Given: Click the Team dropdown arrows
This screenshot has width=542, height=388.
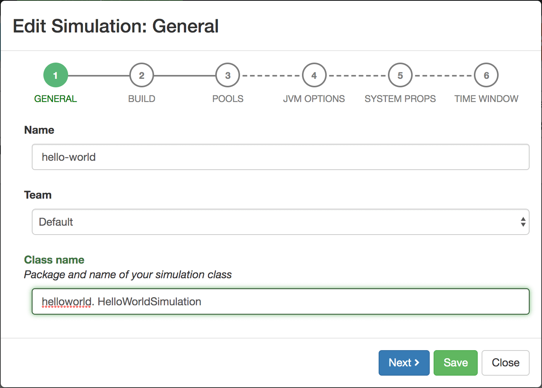Looking at the screenshot, I should [523, 222].
